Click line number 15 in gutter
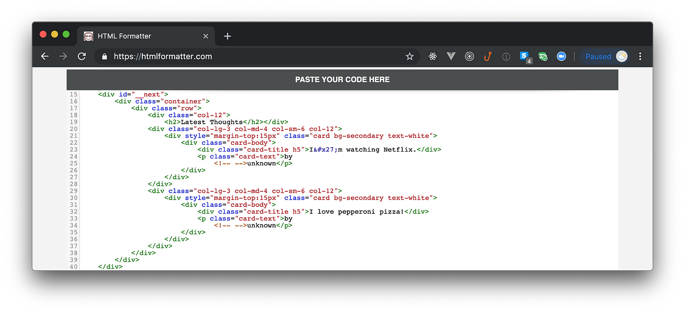Viewport: 685px width, 313px height. coord(73,94)
